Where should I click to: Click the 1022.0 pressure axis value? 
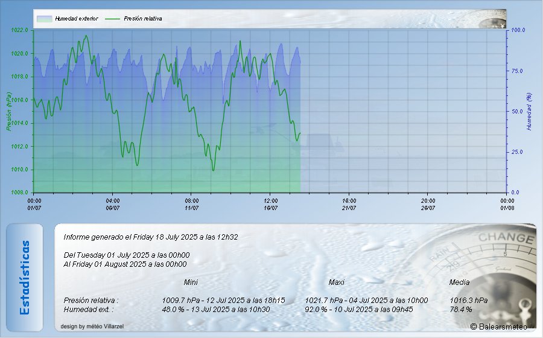pos(19,30)
